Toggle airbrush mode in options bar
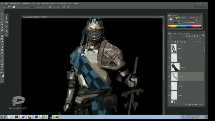The width and height of the screenshot is (215, 121). (x=64, y=7)
